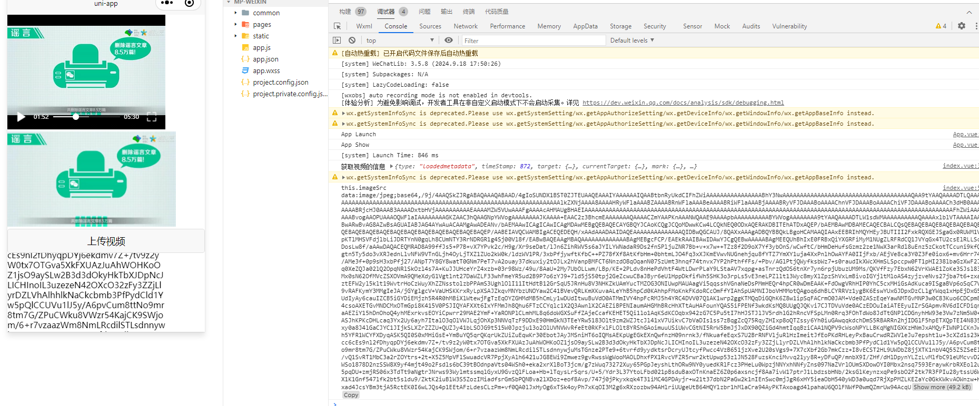Click Show more (49.2 kB)
Image resolution: width=979 pixels, height=406 pixels.
tap(942, 387)
